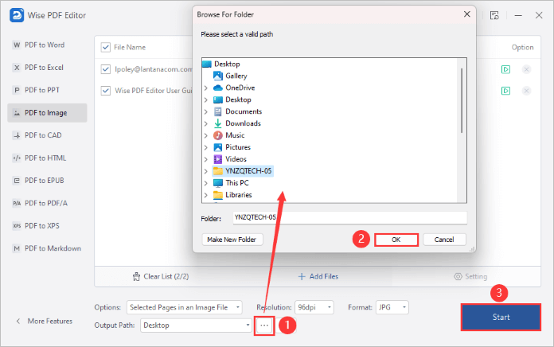Switch to PDF to XPS
Viewport: 554px width, 347px height.
(x=47, y=226)
